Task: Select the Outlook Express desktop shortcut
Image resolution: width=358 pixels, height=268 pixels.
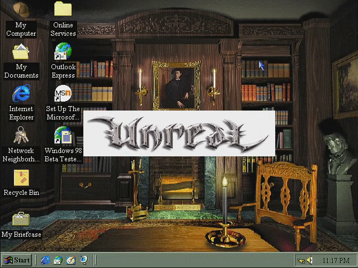Action: [x=63, y=51]
